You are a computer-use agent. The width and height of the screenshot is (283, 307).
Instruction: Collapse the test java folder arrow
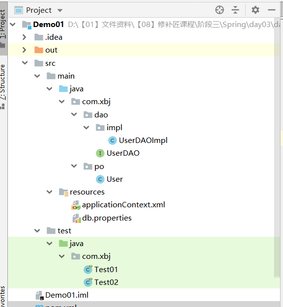coord(50,244)
